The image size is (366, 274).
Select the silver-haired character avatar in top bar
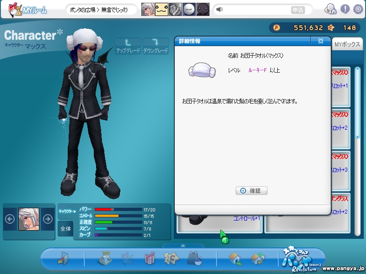148,9
